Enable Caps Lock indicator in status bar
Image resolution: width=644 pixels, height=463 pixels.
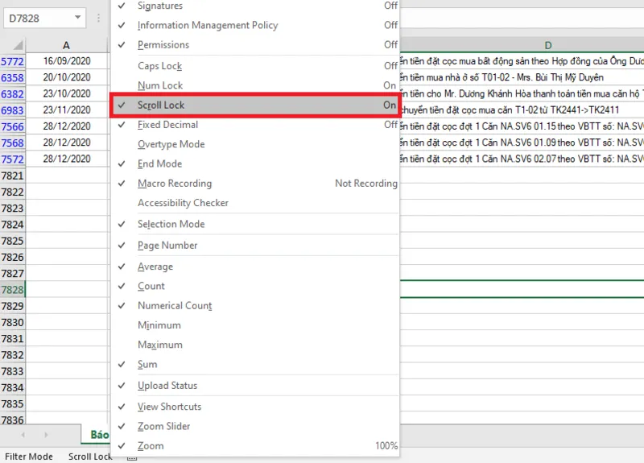point(255,66)
